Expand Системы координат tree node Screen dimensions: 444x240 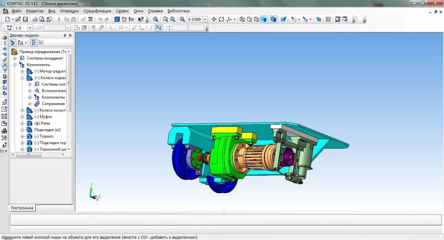[15, 58]
